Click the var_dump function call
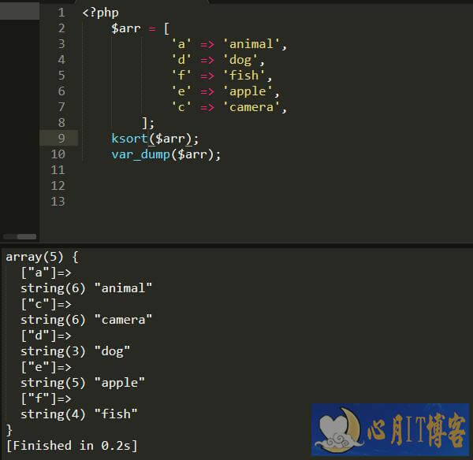The image size is (473, 460). pyautogui.click(x=140, y=154)
